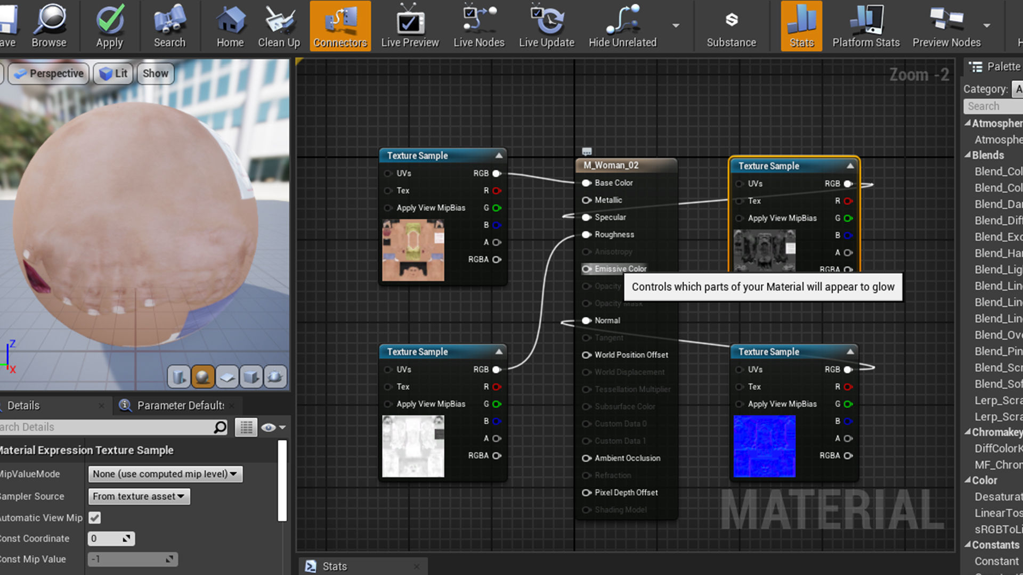The image size is (1023, 575).
Task: Open the Sampler Source dropdown
Action: (x=139, y=496)
